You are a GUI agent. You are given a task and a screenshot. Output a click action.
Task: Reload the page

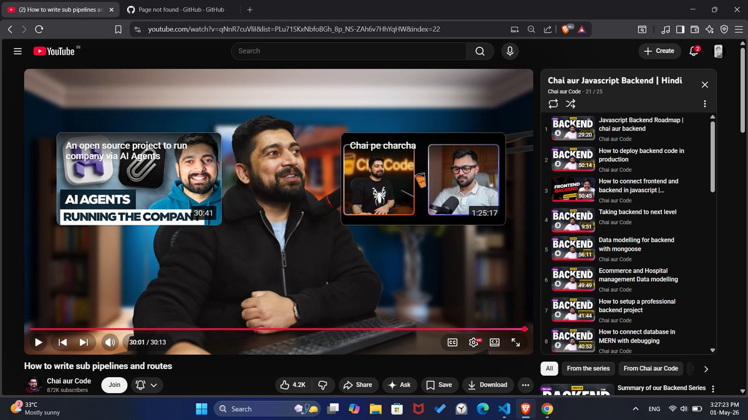(39, 29)
